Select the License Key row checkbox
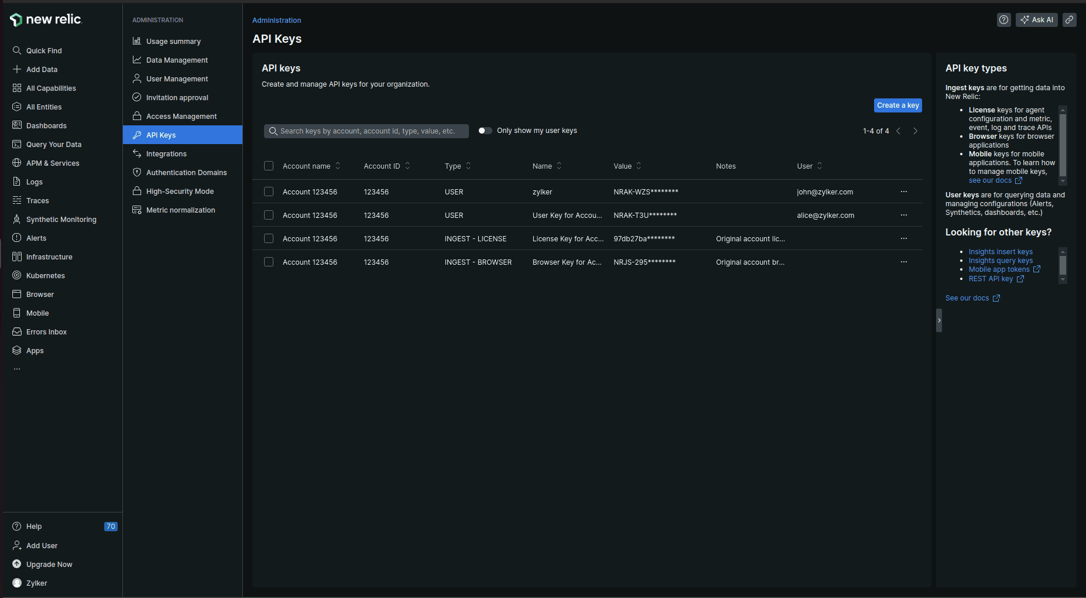1086x598 pixels. pyautogui.click(x=269, y=239)
